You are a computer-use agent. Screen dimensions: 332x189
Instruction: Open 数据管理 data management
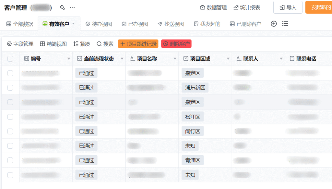tap(213, 7)
